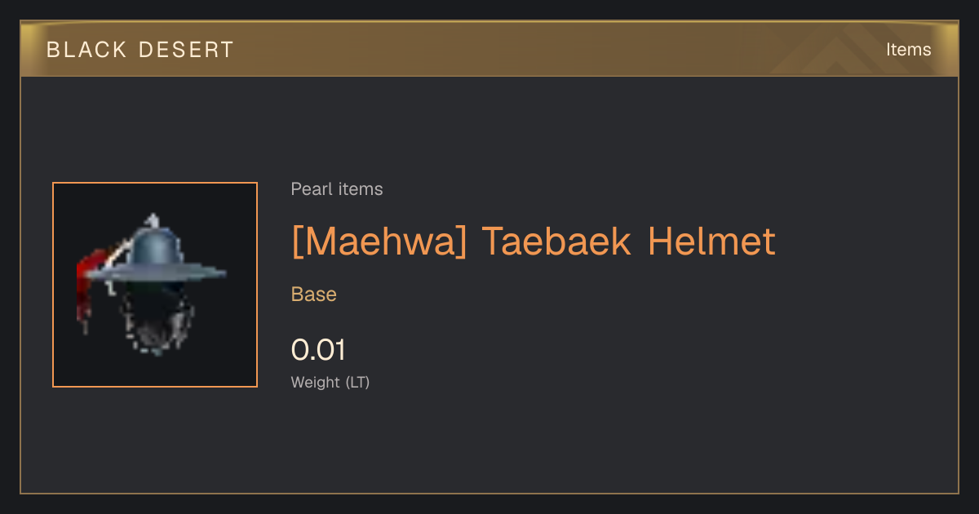Click the Base grade label
The image size is (979, 514).
314,295
